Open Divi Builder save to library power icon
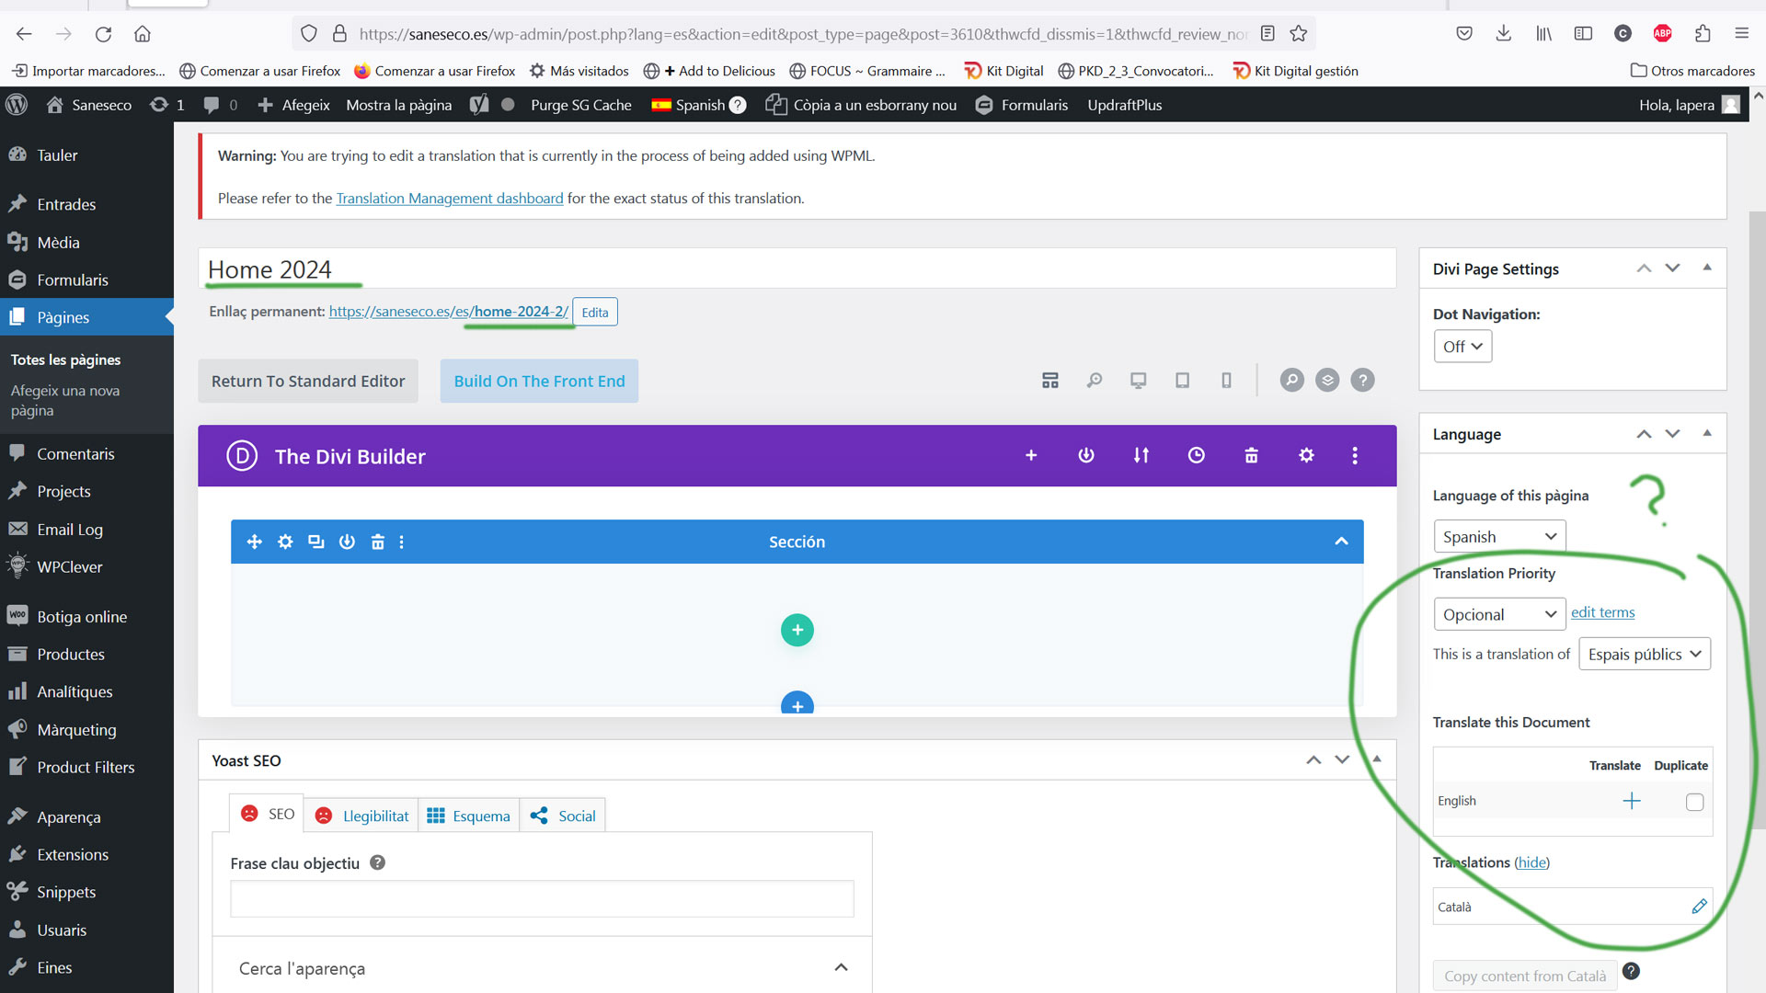 tap(1086, 455)
